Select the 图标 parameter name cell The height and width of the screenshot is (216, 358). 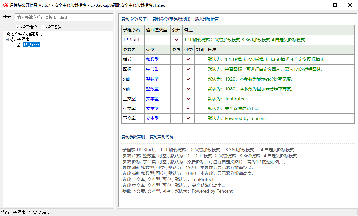coord(133,69)
